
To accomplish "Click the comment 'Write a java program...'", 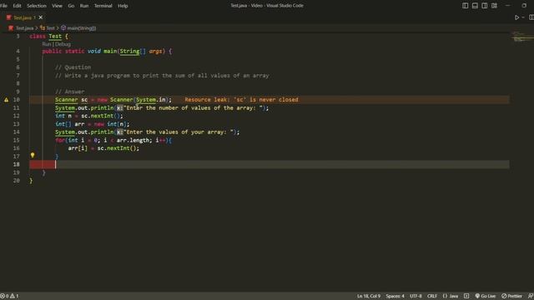I will (x=162, y=76).
